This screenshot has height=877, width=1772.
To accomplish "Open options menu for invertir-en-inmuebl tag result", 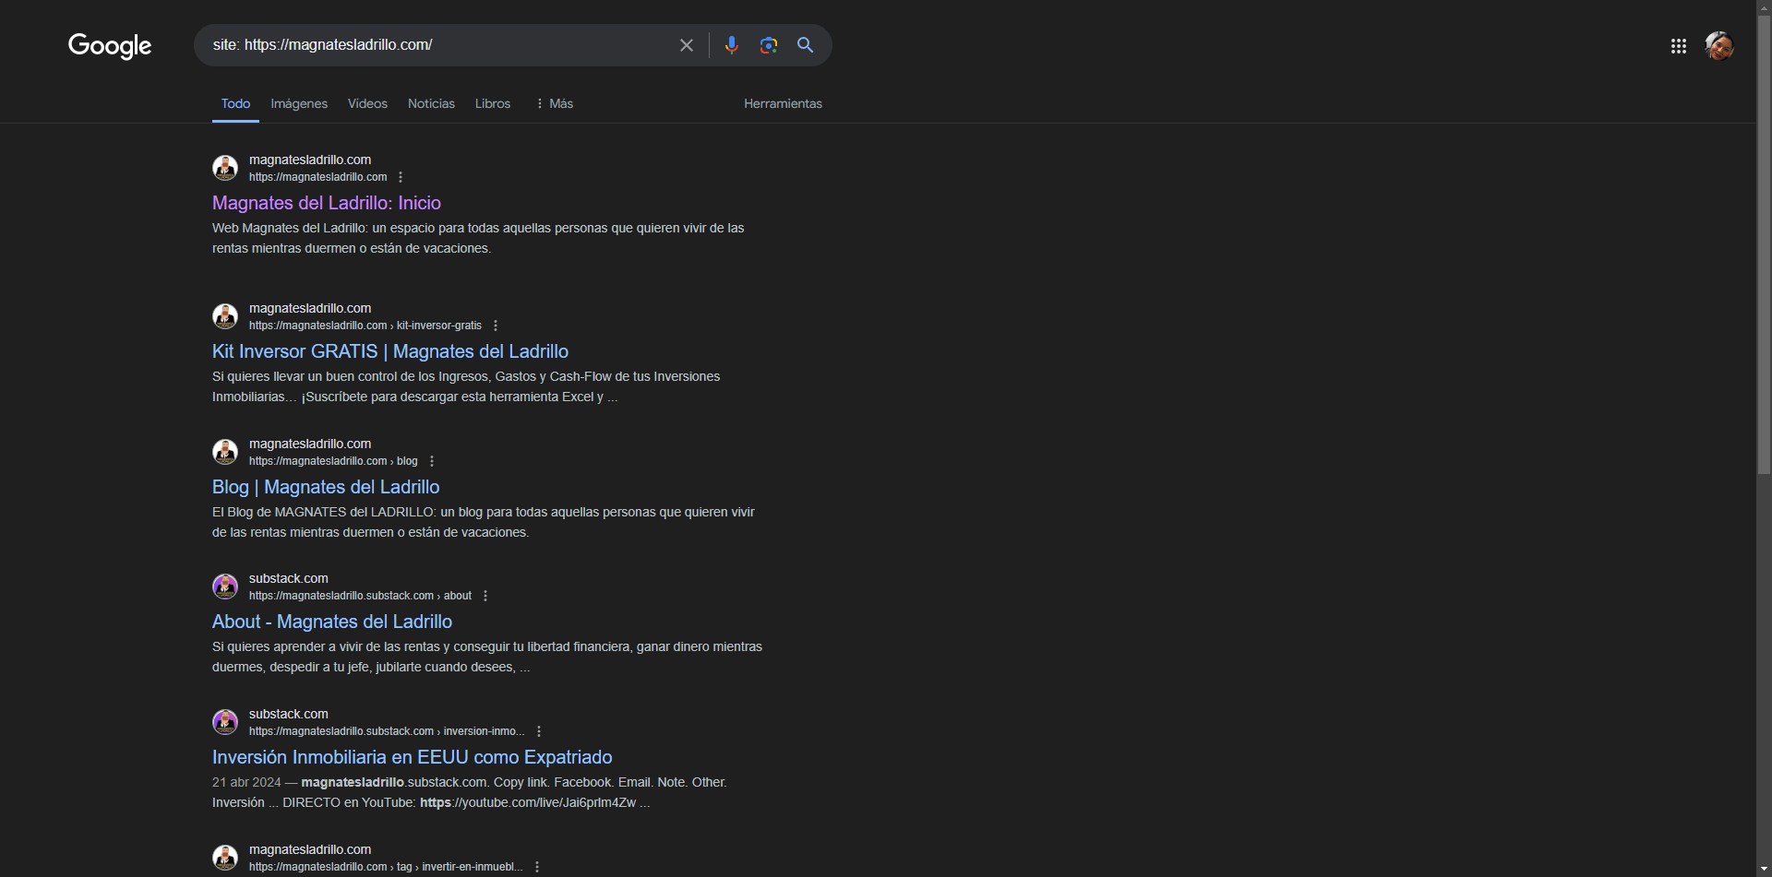I will 537,867.
